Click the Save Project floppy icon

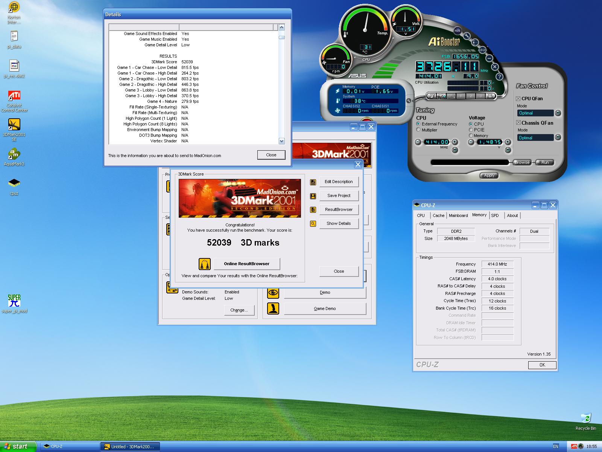pos(313,196)
